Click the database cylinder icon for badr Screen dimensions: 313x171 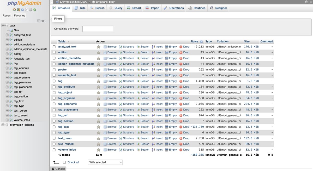[x=7, y=26]
